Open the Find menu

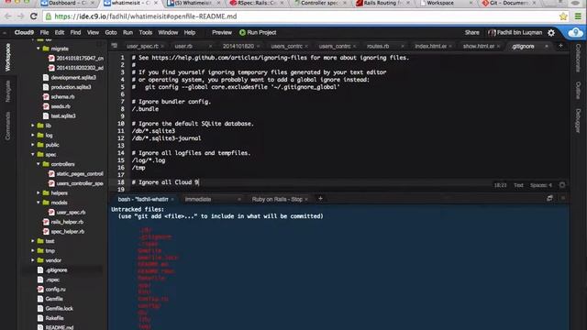coord(75,33)
